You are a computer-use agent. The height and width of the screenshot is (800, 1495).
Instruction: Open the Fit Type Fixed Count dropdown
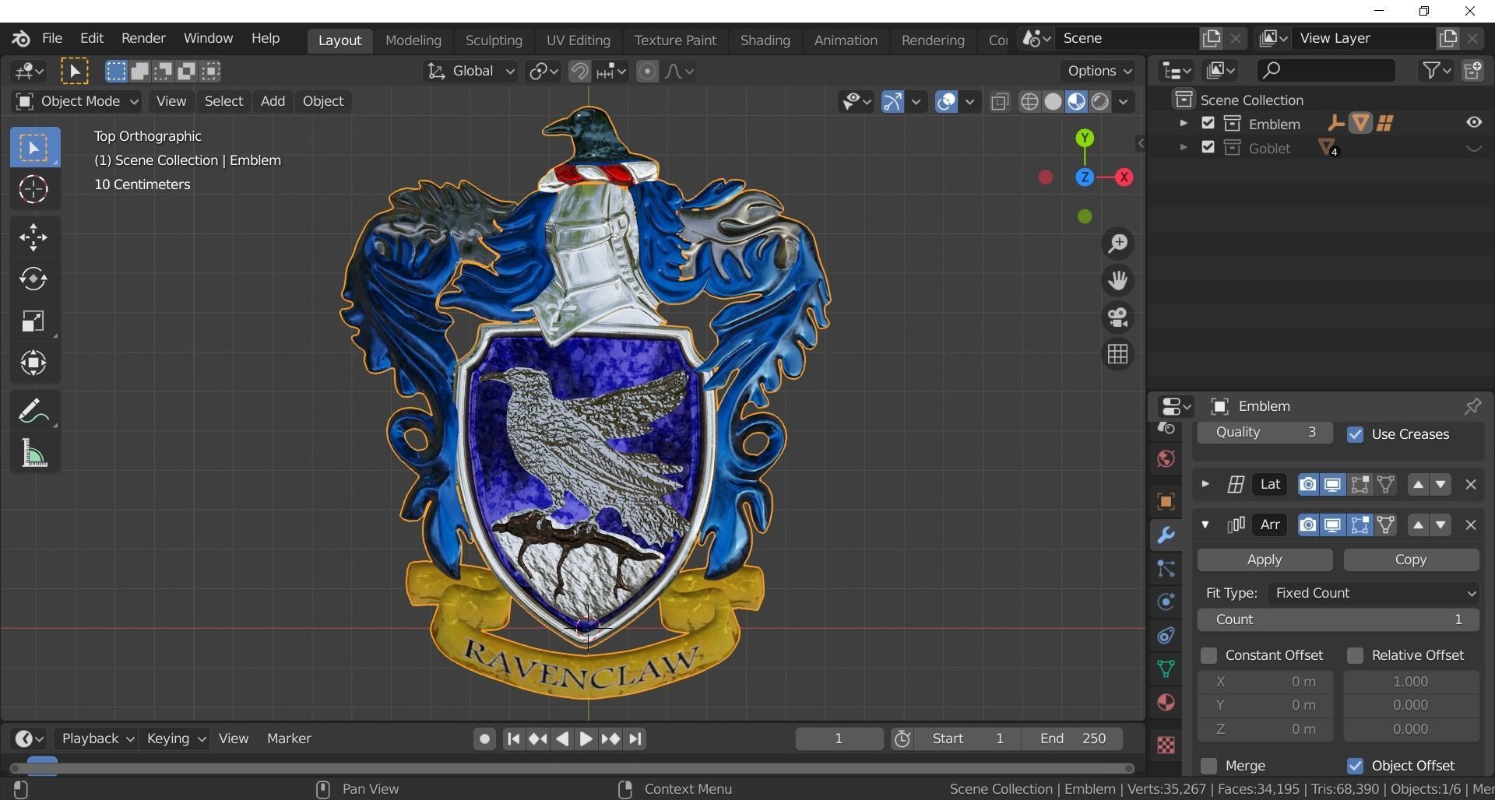pos(1374,593)
